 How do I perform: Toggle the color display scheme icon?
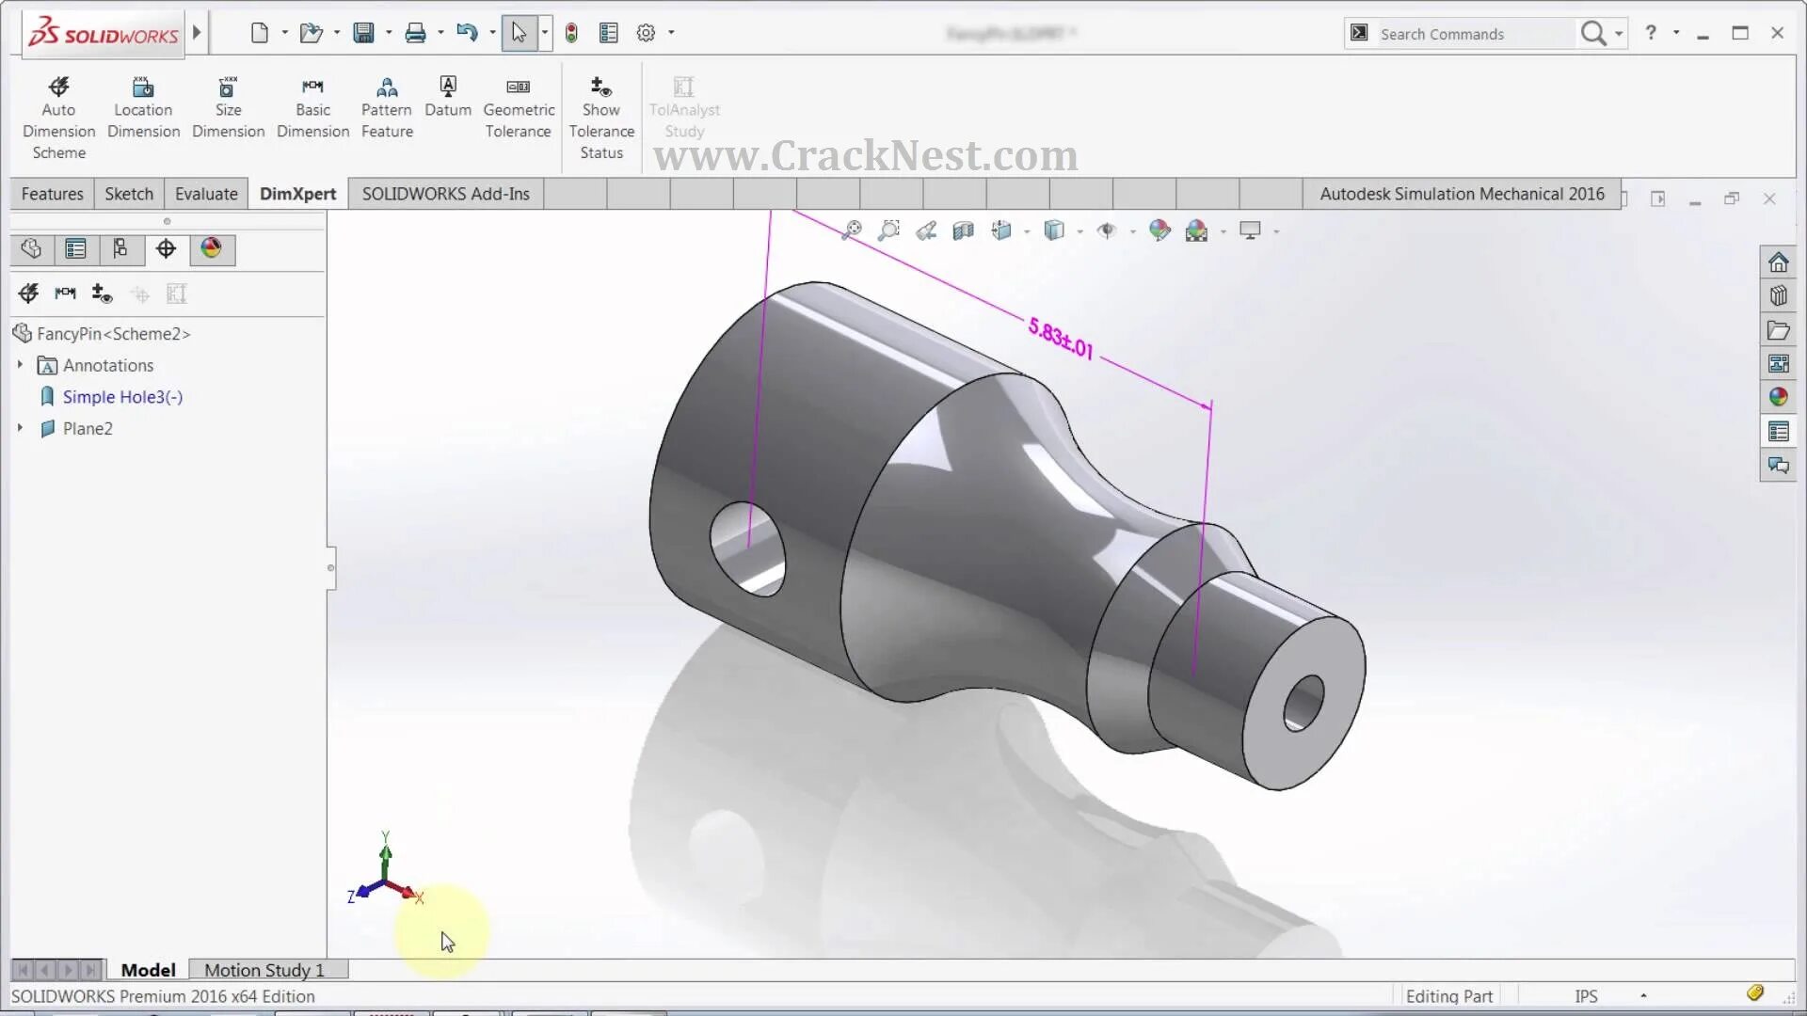coord(211,249)
